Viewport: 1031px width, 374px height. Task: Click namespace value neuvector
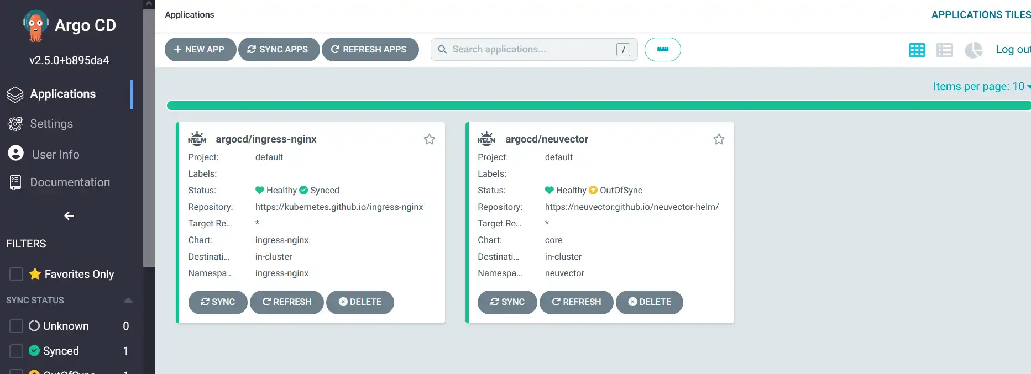pyautogui.click(x=564, y=273)
